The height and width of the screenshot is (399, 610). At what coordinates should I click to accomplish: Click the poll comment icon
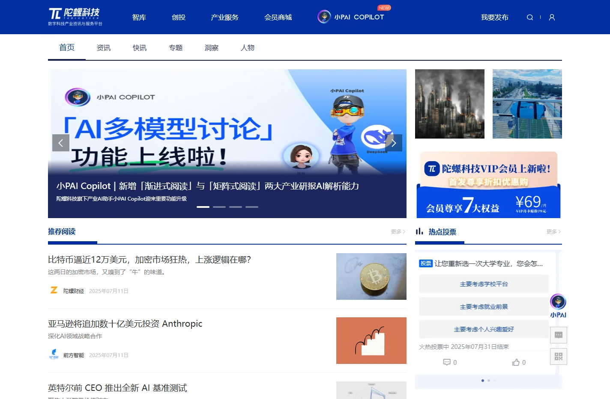(x=447, y=362)
